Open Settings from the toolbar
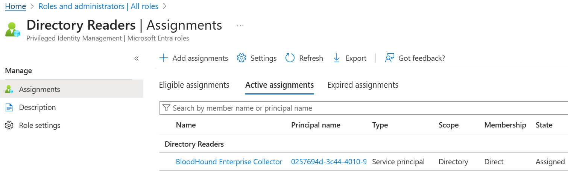 pos(263,58)
